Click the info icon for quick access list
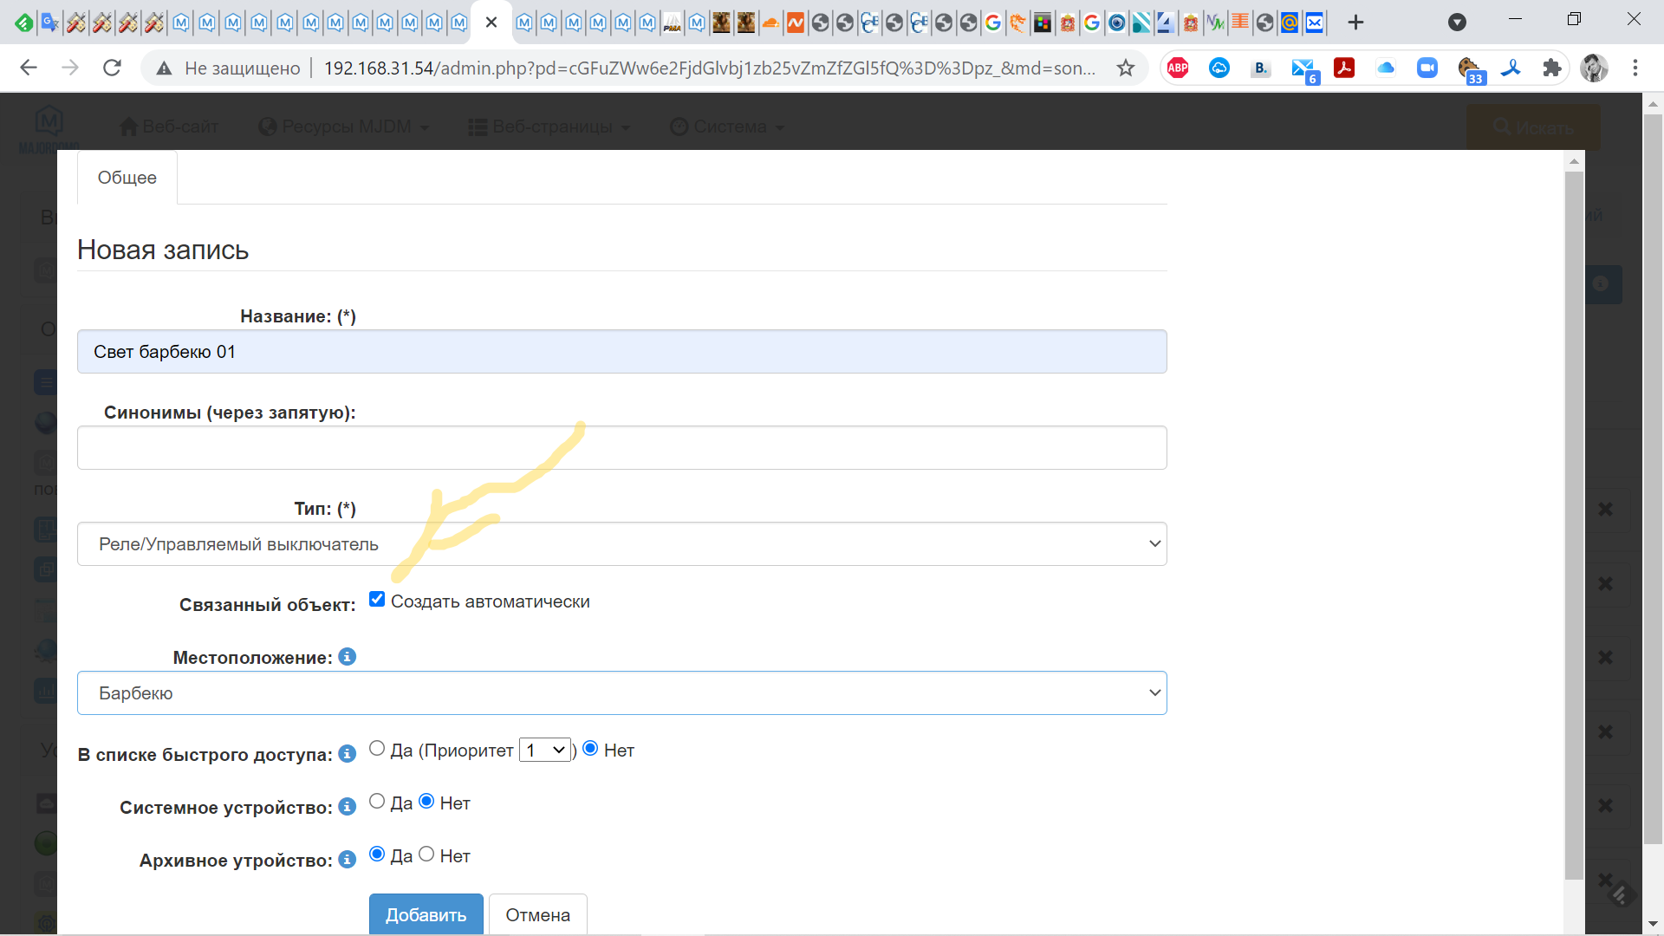This screenshot has height=936, width=1664. point(347,754)
